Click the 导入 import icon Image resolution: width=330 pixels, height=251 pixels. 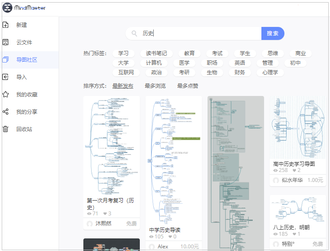6,77
